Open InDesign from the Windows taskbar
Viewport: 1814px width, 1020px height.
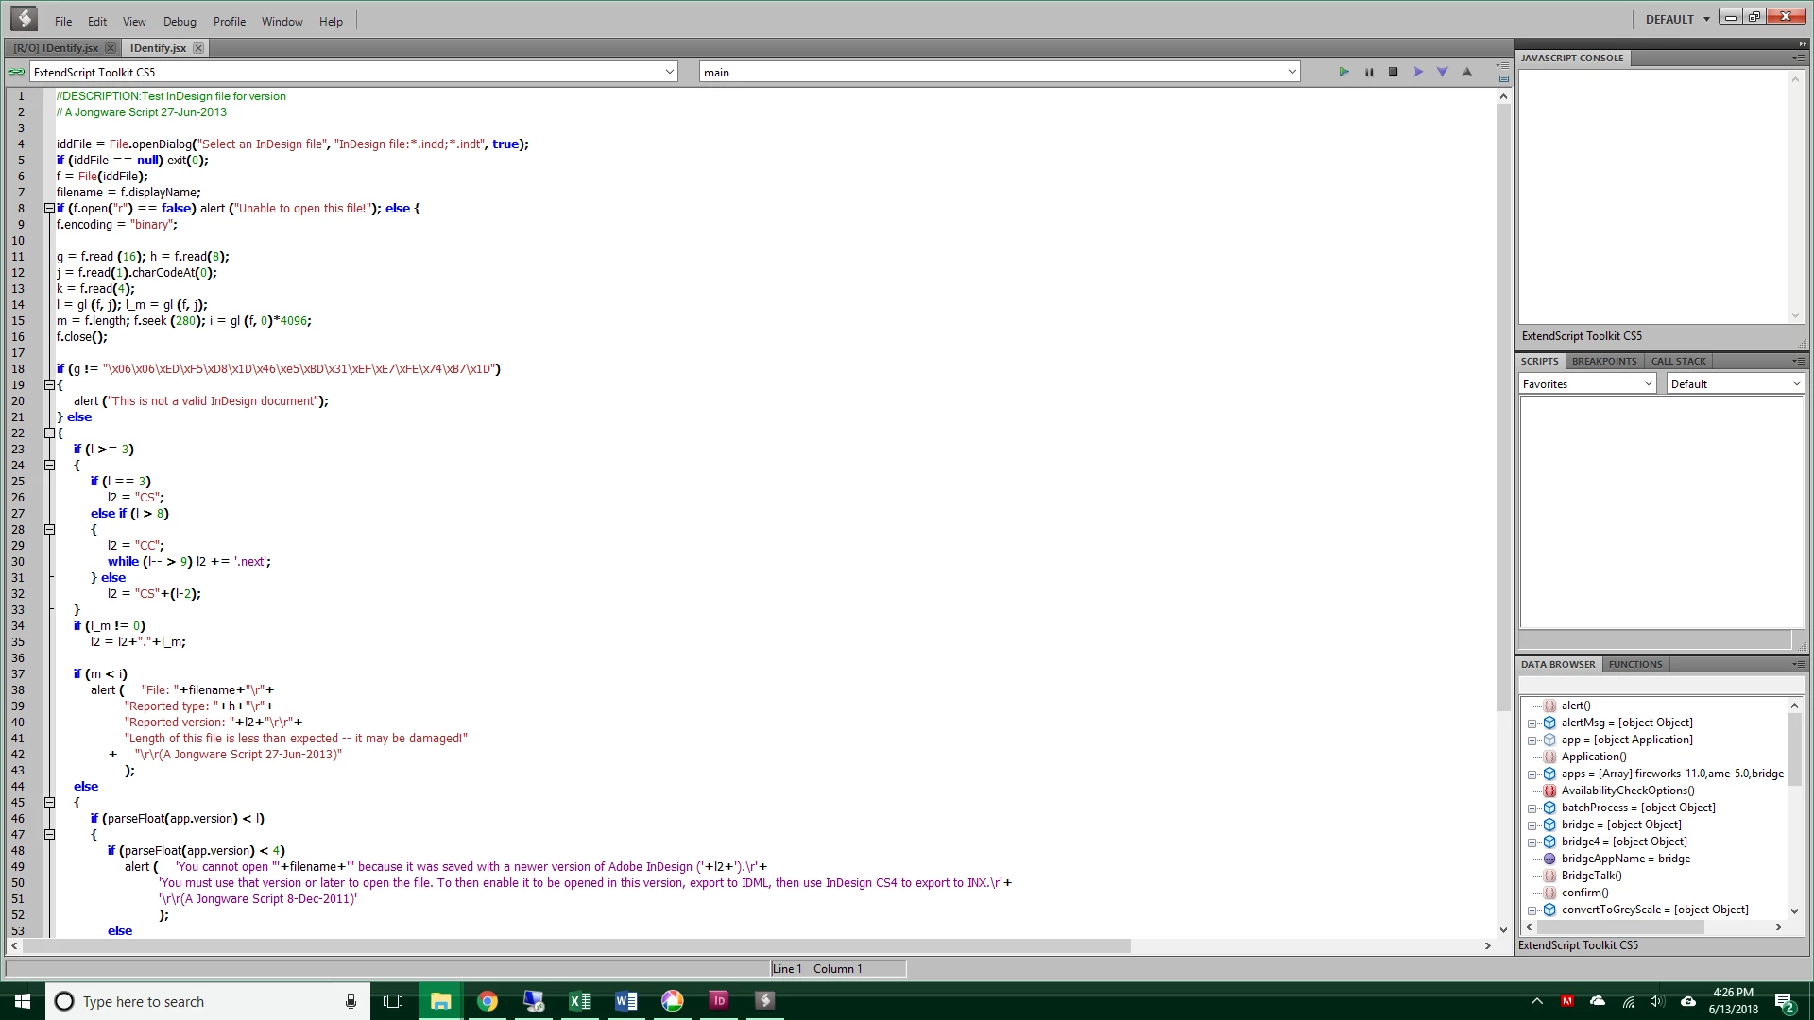(718, 1000)
